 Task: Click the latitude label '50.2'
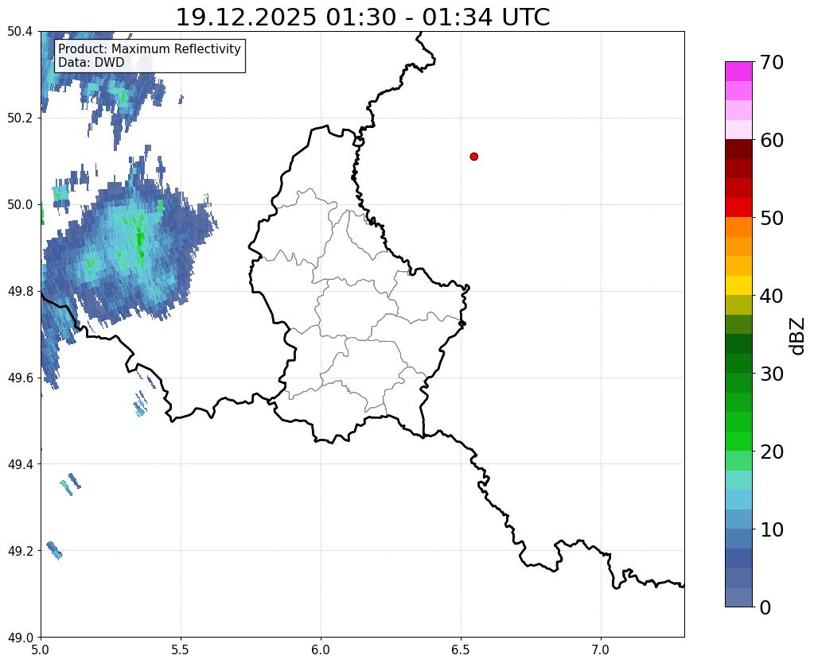coord(20,118)
